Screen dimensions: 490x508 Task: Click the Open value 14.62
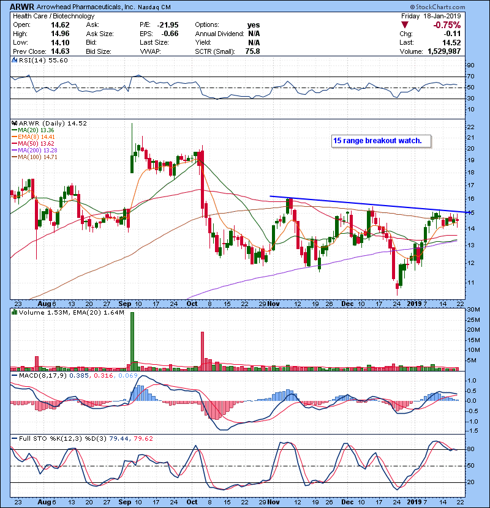click(60, 25)
